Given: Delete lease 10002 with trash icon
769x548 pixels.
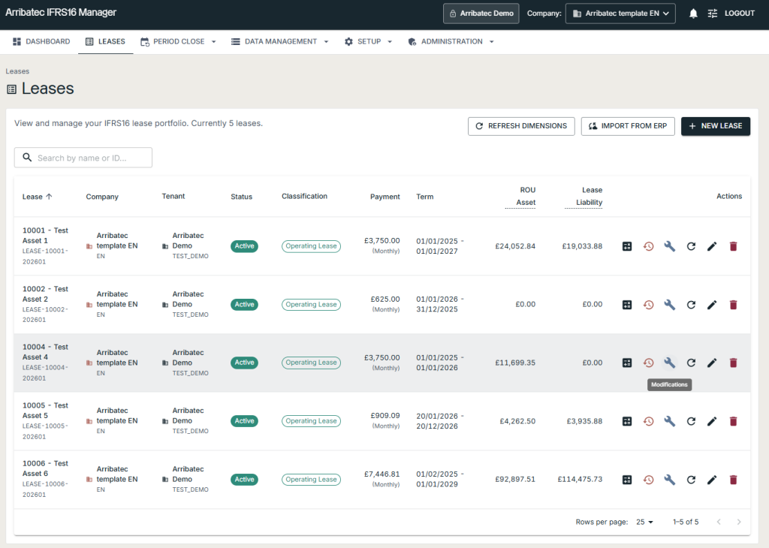Looking at the screenshot, I should coord(733,304).
